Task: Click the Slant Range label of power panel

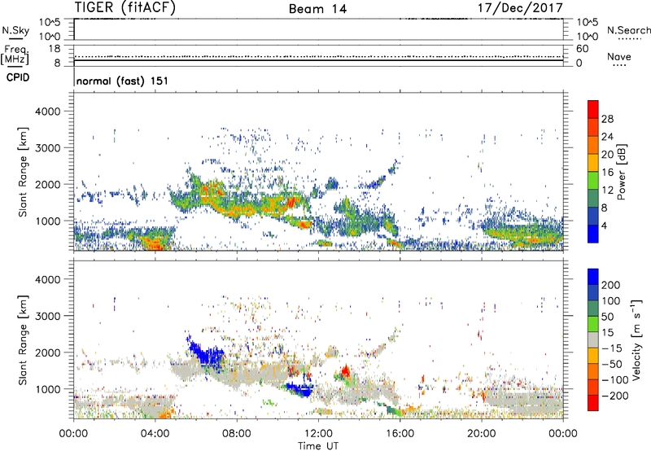Action: [x=23, y=172]
